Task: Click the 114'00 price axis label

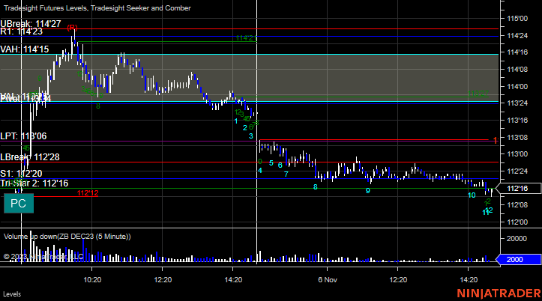Action: 517,87
